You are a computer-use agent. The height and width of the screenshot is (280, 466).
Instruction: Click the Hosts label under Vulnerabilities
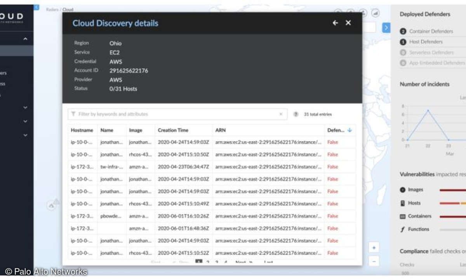[x=414, y=203]
